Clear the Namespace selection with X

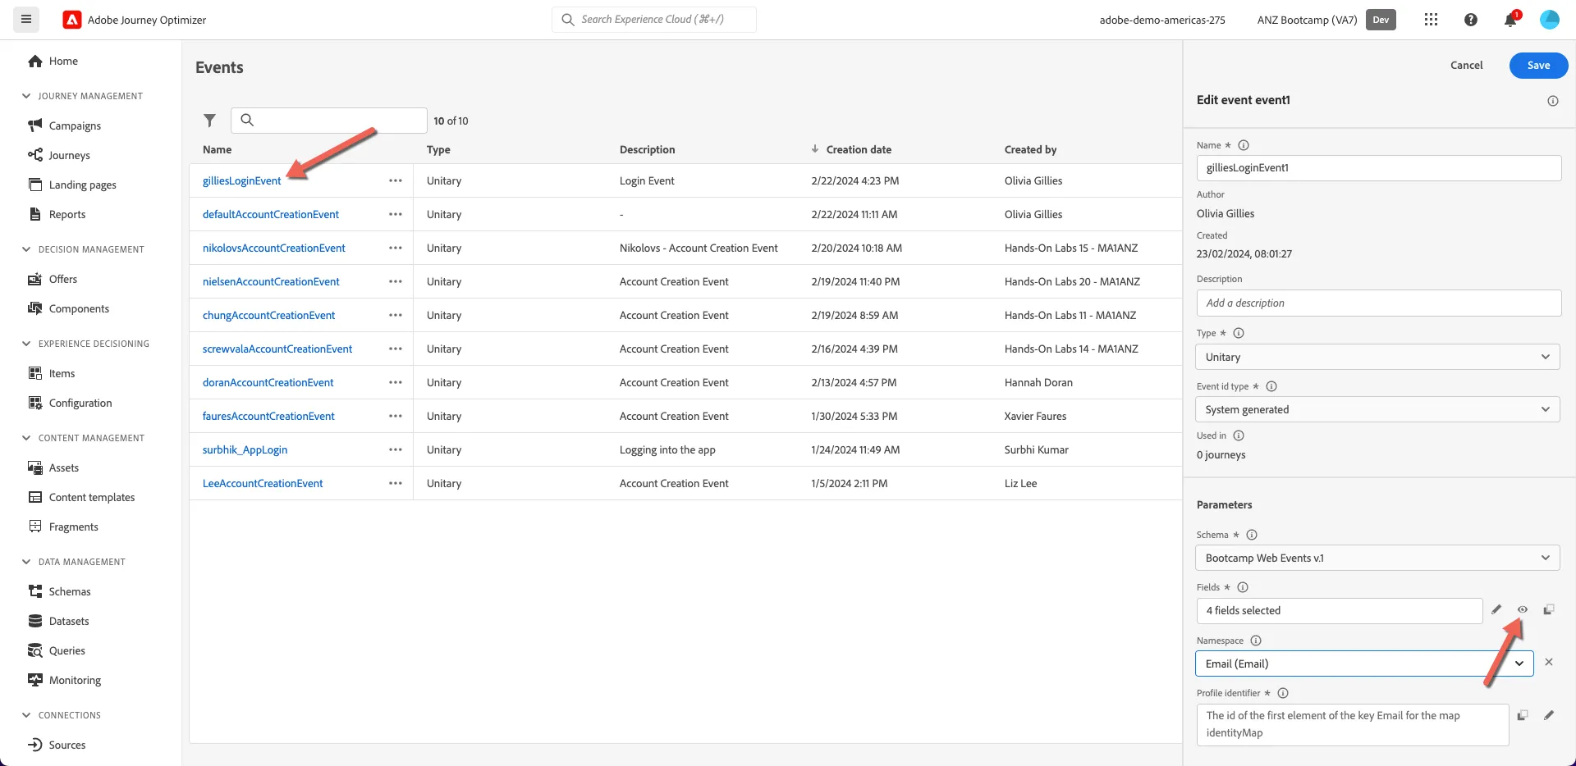tap(1549, 662)
